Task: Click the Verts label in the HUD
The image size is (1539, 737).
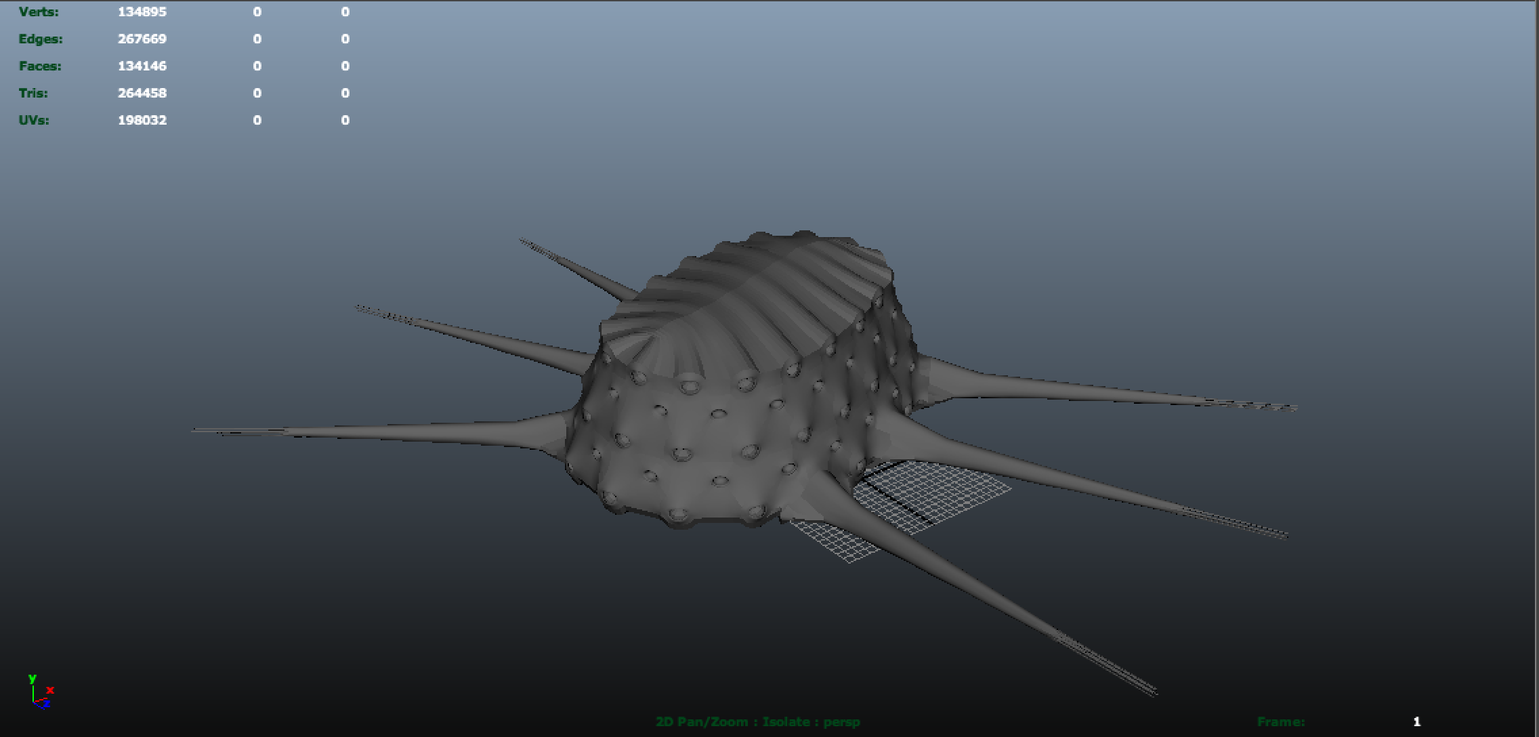Action: [x=39, y=12]
